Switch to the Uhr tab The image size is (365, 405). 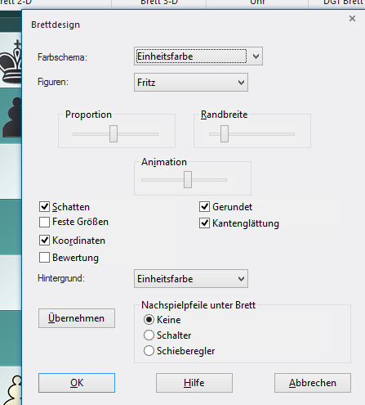[257, 2]
